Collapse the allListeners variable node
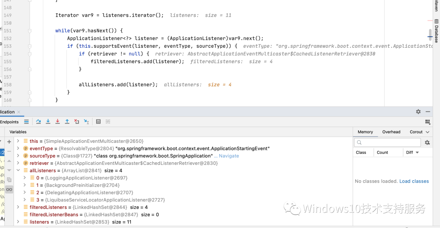440x228 pixels. point(18,170)
